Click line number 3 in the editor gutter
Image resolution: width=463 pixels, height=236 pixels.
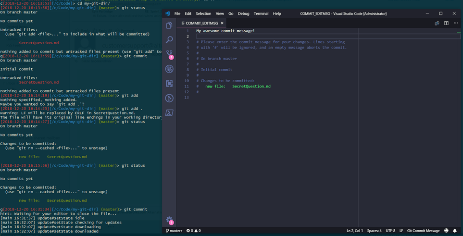pyautogui.click(x=187, y=42)
